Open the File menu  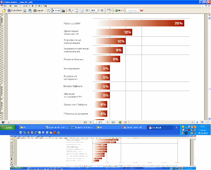coord(5,6)
